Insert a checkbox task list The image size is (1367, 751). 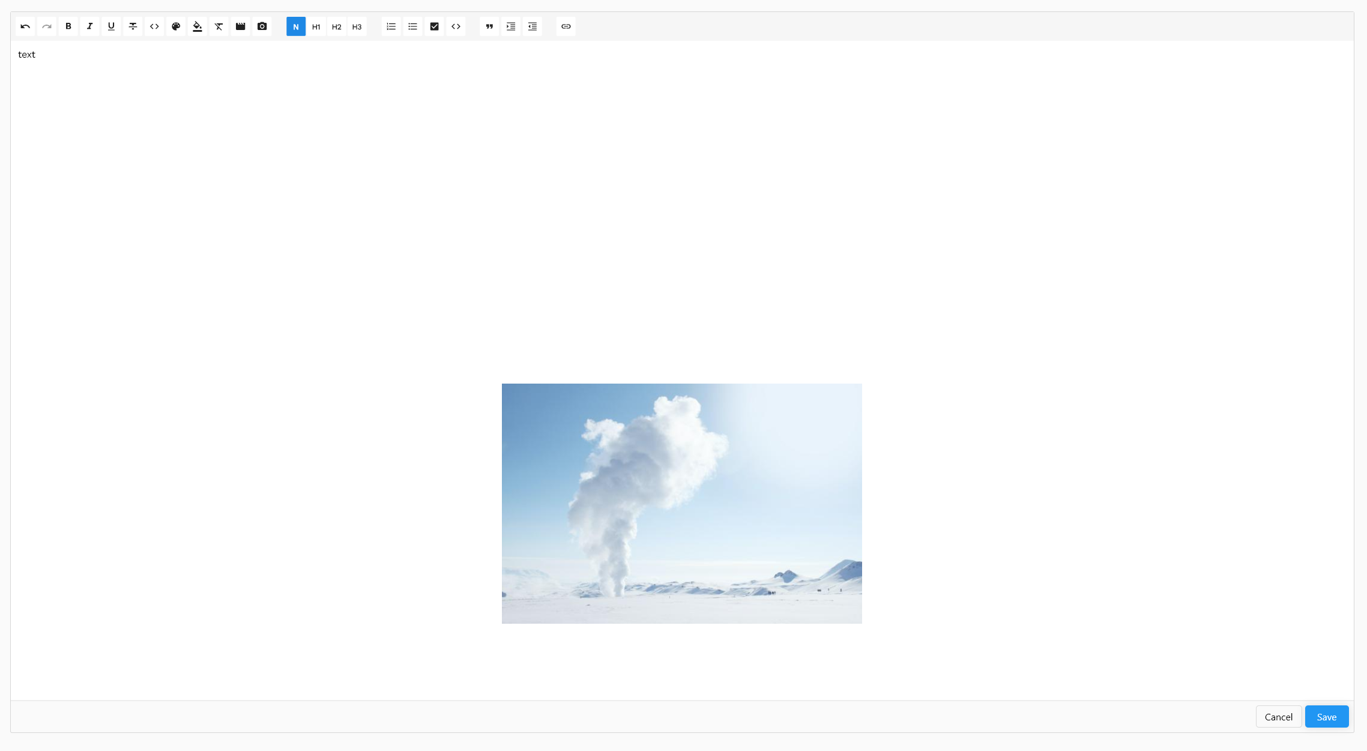(435, 26)
